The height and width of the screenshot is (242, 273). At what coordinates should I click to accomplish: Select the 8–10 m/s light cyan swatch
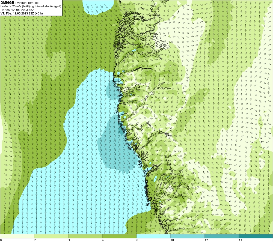pos(153,236)
